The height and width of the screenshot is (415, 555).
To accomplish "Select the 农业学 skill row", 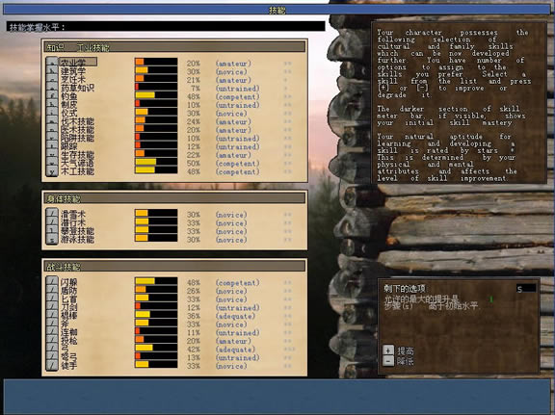I will (78, 62).
